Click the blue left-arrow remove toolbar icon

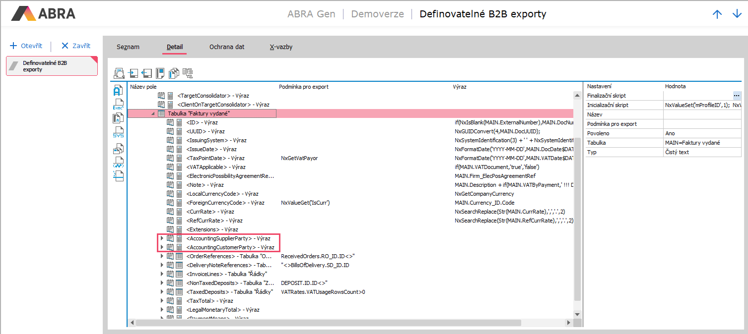[146, 73]
